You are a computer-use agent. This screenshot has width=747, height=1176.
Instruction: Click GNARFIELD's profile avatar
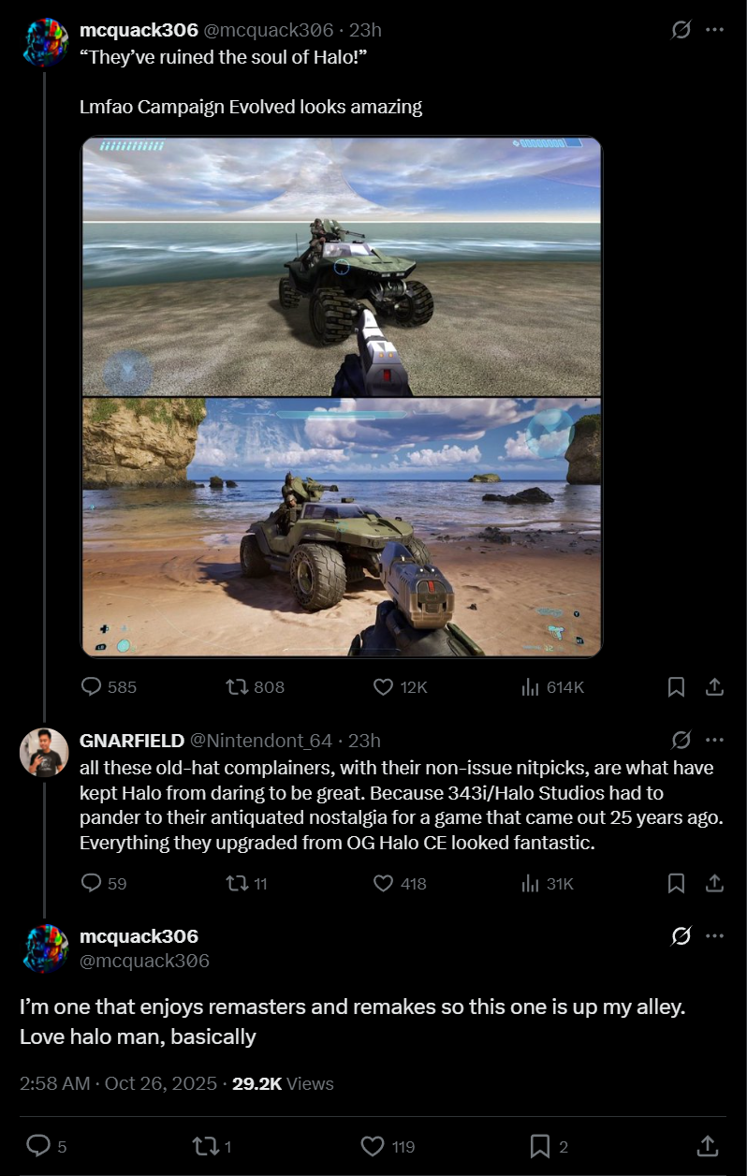point(44,752)
